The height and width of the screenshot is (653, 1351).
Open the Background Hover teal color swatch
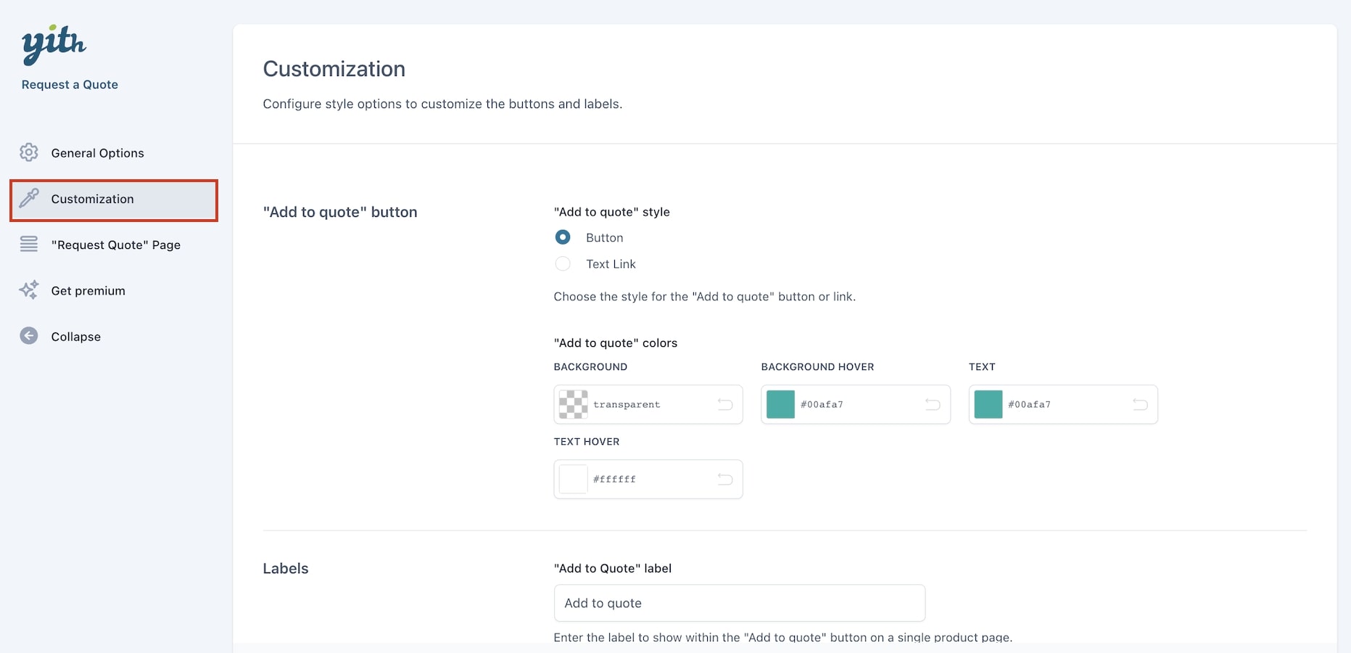[780, 404]
